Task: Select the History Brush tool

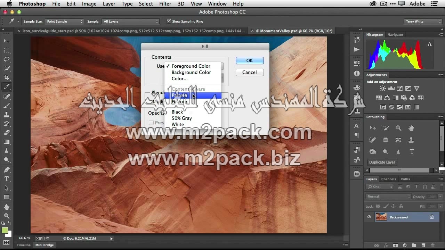Action: click(x=7, y=124)
